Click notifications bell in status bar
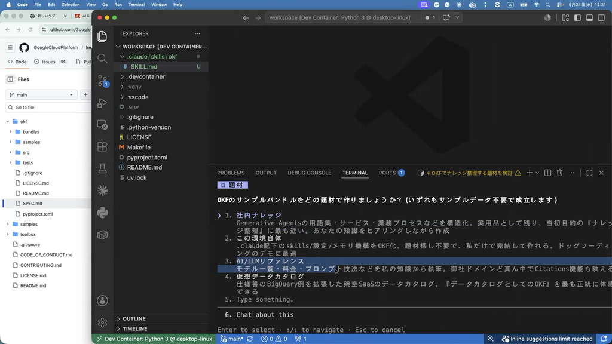Viewport: 612px width, 344px height. (x=604, y=339)
